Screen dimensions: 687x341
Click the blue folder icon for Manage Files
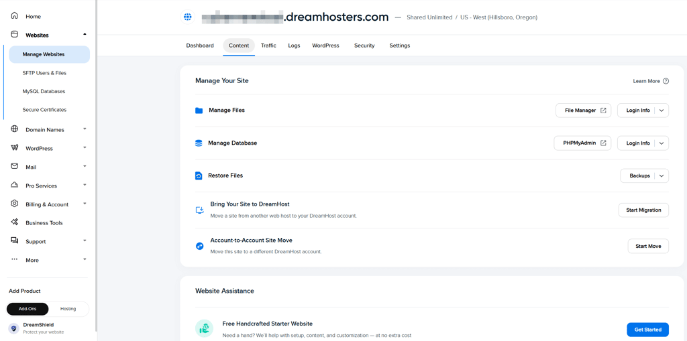coord(199,111)
